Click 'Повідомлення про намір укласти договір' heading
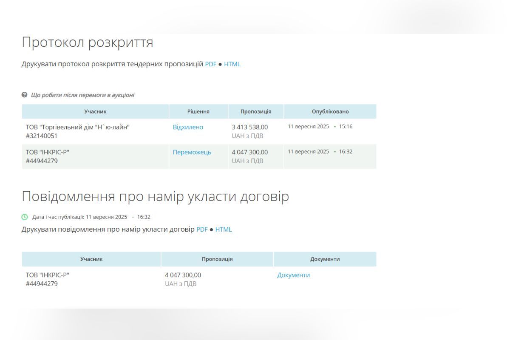Image resolution: width=510 pixels, height=340 pixels. click(155, 196)
